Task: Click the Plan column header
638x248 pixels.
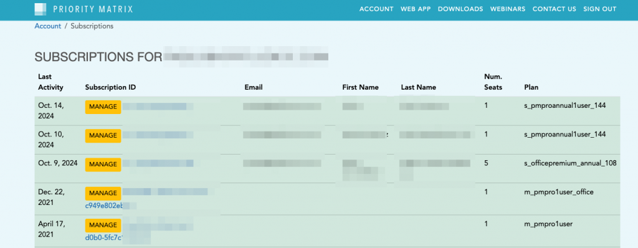Action: click(x=531, y=87)
